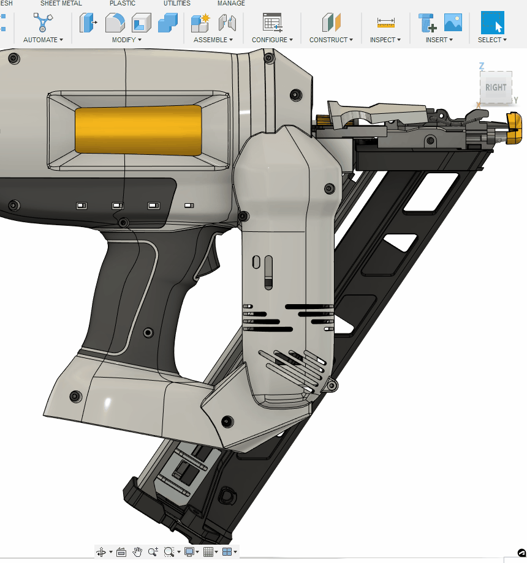The height and width of the screenshot is (563, 527).
Task: Expand Grid and Snaps dropdown arrow
Action: (x=216, y=552)
